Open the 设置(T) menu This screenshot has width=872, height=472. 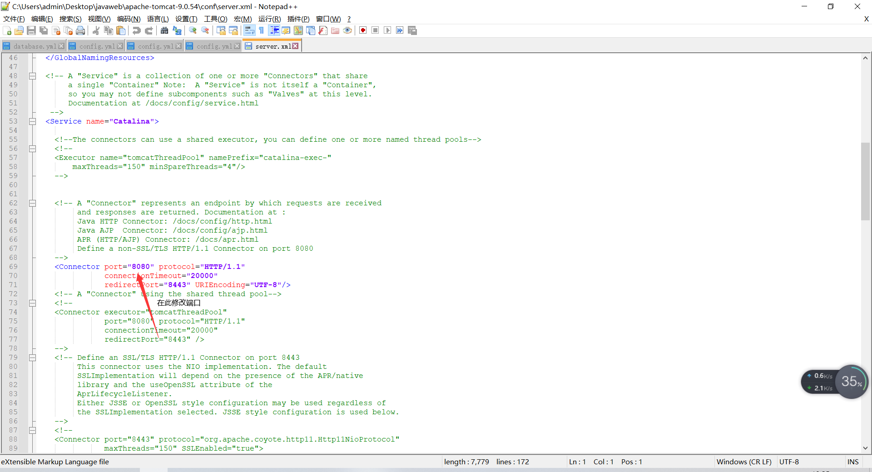186,19
